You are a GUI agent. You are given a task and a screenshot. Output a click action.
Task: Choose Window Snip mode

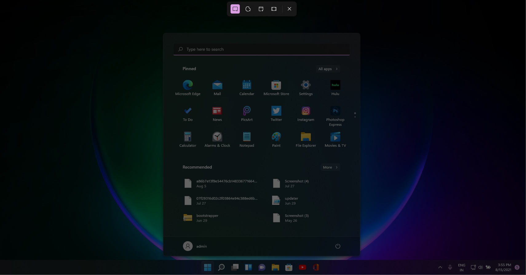pos(261,9)
